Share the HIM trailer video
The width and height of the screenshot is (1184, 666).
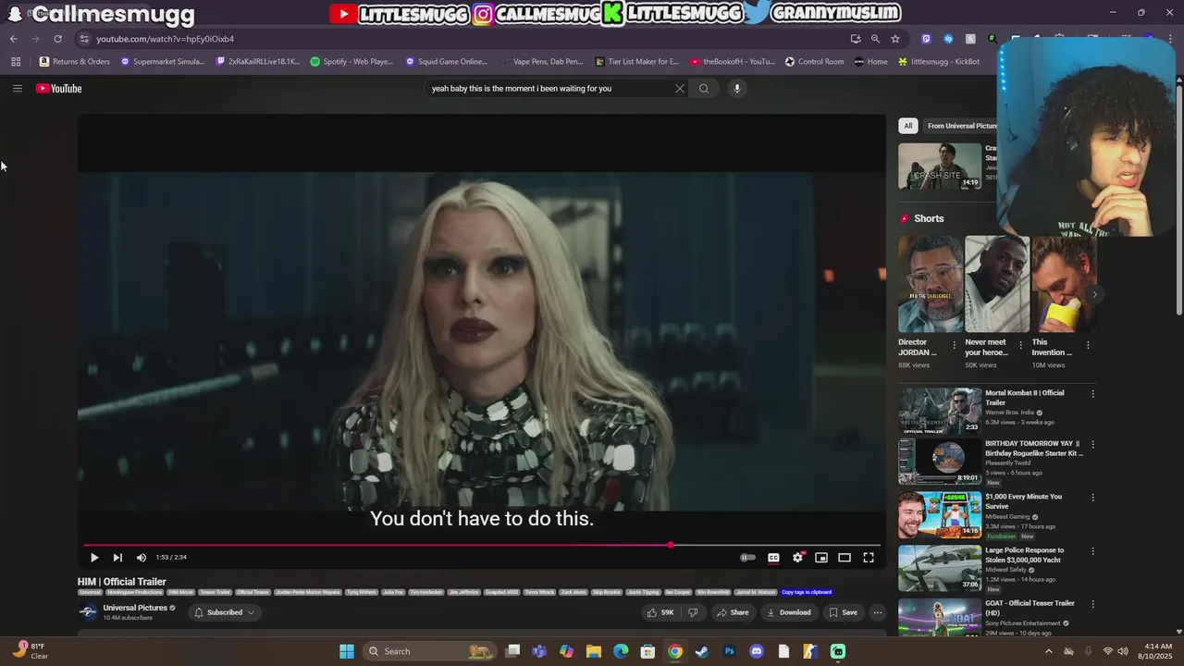pos(733,612)
